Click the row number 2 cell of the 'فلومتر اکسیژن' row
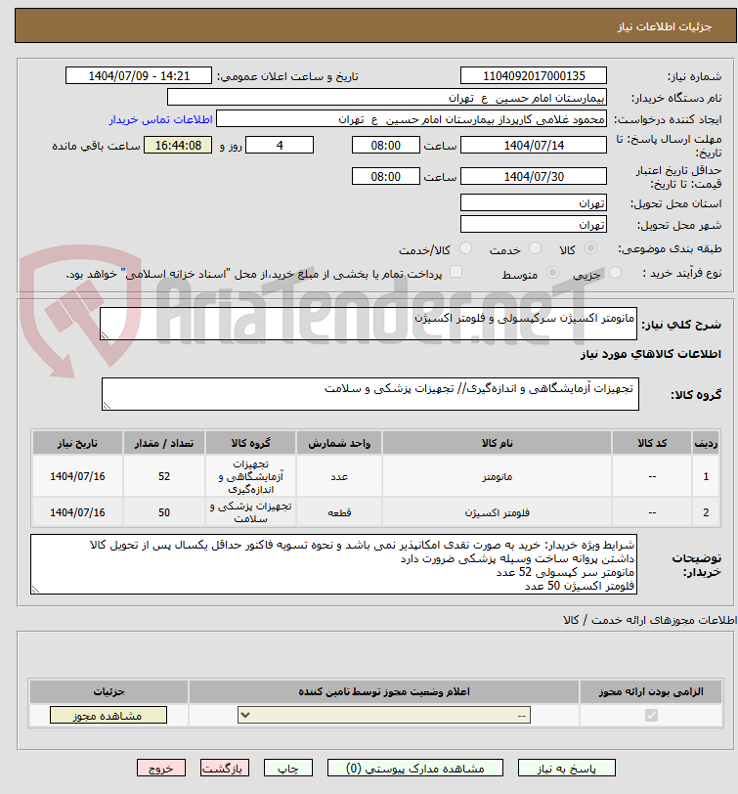The width and height of the screenshot is (738, 794). point(706,512)
